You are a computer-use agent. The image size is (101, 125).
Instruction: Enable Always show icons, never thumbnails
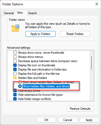point(15,53)
